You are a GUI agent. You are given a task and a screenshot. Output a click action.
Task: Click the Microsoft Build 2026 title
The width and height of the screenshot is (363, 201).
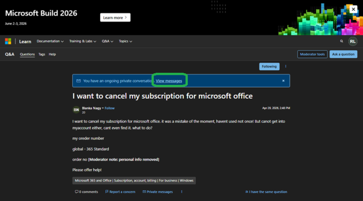[41, 13]
